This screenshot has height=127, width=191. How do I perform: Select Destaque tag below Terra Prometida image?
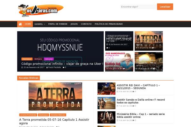pyautogui.click(x=44, y=115)
